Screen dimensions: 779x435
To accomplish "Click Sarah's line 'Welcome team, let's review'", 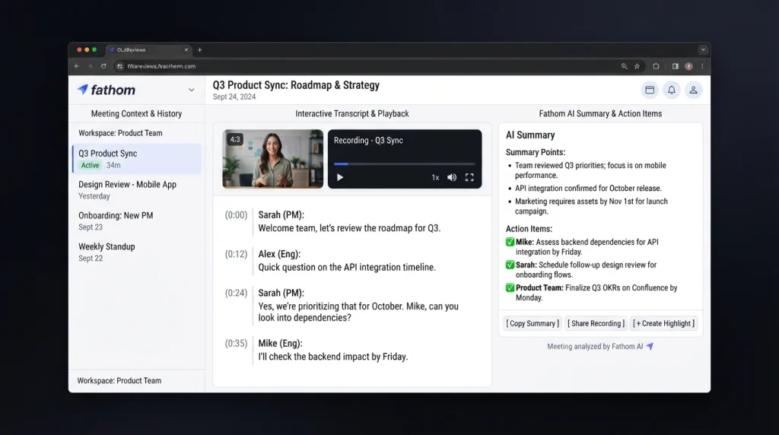I will point(349,228).
